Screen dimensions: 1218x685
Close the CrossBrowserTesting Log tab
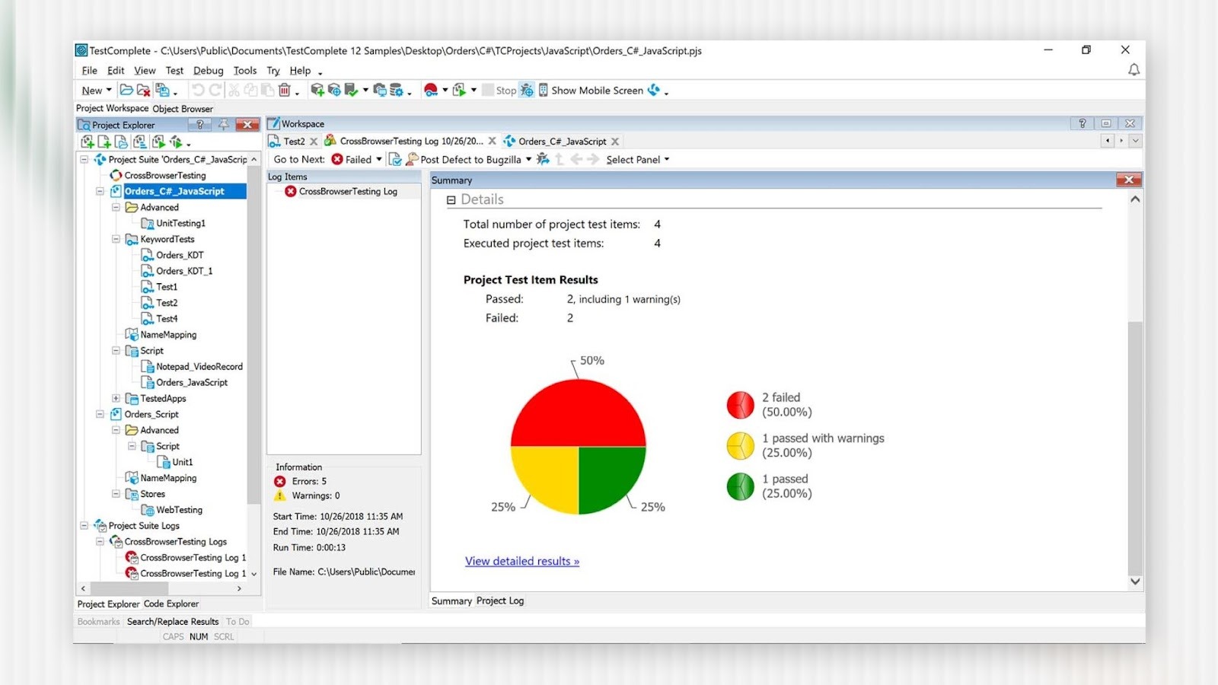click(492, 141)
